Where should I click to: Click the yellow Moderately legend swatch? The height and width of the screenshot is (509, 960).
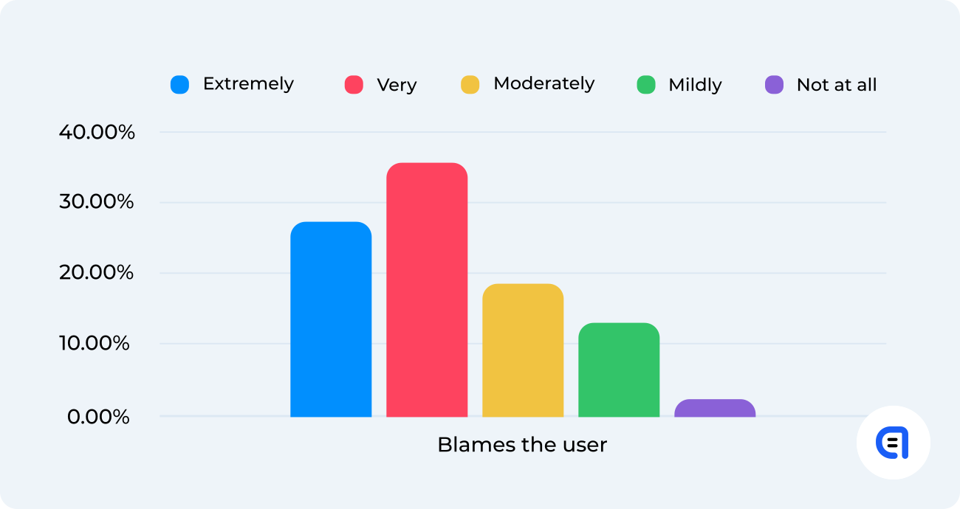click(x=470, y=85)
